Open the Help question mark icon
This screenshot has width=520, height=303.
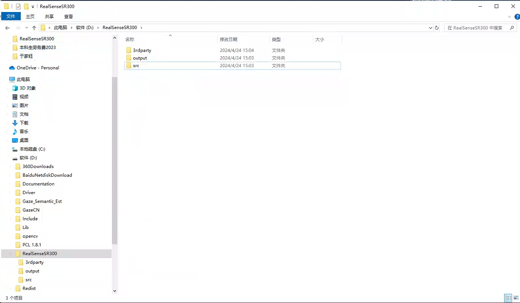[x=517, y=17]
